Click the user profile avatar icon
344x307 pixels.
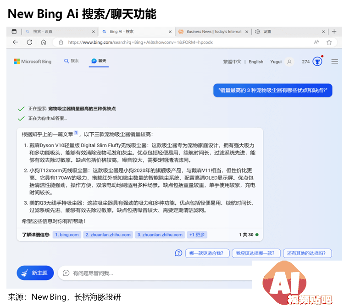[x=289, y=62]
